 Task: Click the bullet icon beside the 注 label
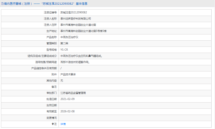point(53,124)
